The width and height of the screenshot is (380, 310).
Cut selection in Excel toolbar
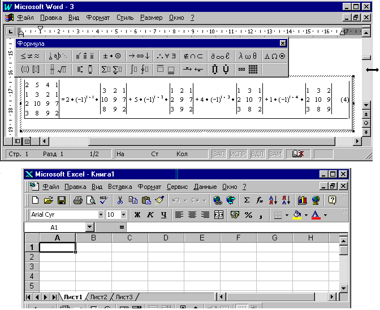(120, 200)
